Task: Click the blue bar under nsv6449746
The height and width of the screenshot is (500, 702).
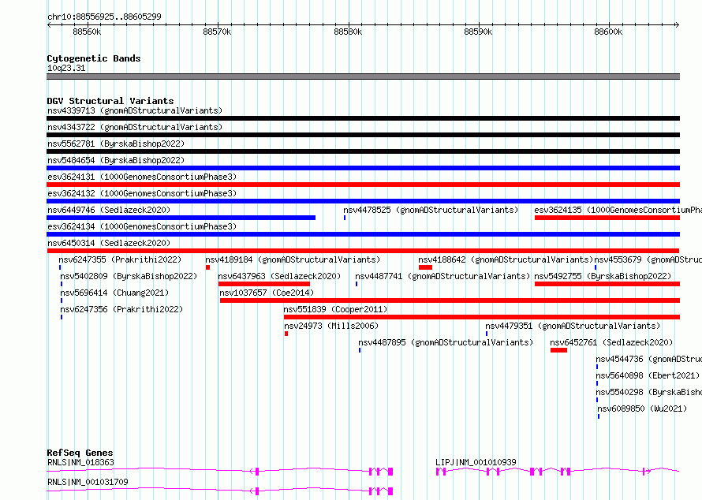Action: pyautogui.click(x=181, y=218)
